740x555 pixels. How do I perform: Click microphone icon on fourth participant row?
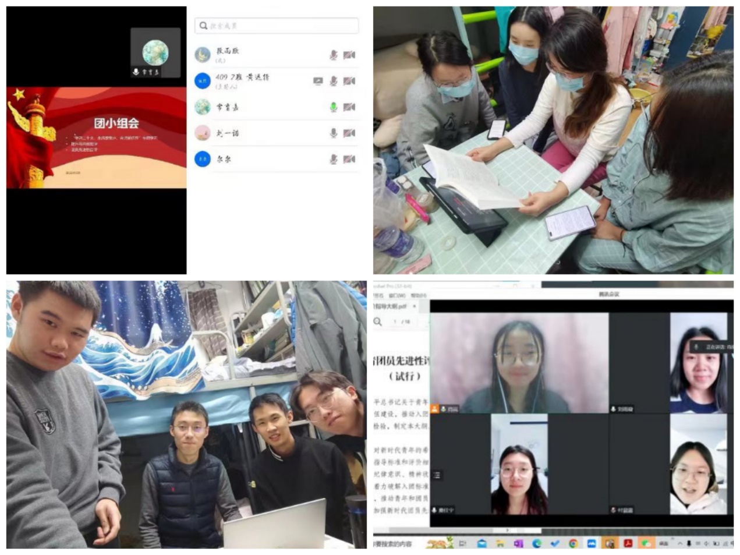(x=333, y=133)
